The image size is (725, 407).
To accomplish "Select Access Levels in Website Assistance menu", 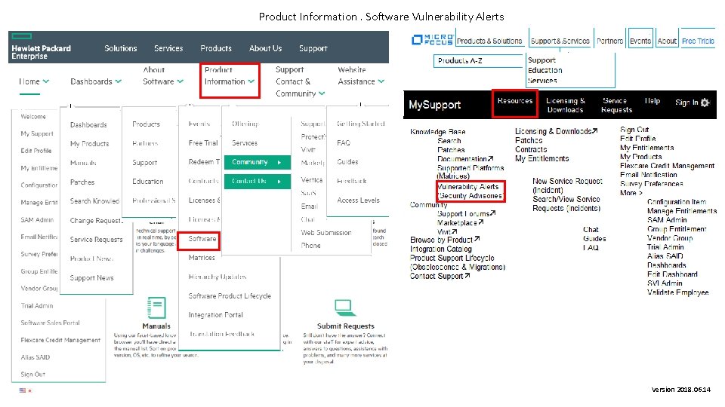I will point(358,200).
